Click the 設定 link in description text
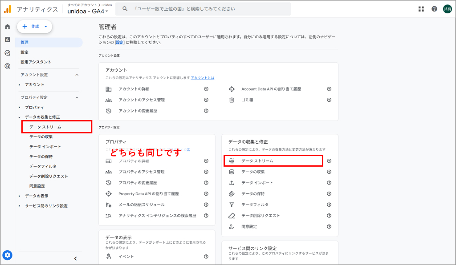Viewport: 456px width, 265px height. (119, 42)
